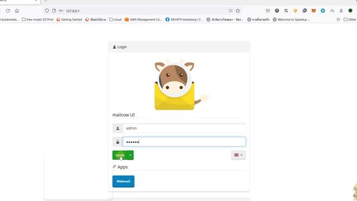Viewport: 357px width, 201px height.
Task: Show more bookmarks chevron
Action: 338,20
